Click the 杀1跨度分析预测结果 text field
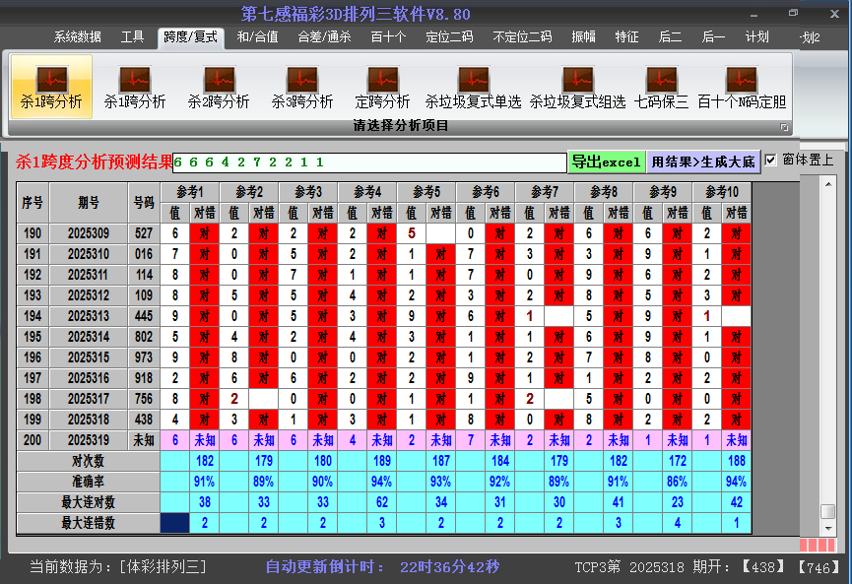852x584 pixels. coord(369,162)
